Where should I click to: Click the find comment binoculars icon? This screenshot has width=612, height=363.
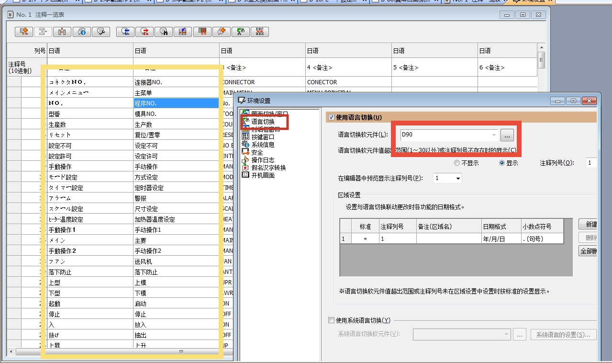click(x=163, y=32)
